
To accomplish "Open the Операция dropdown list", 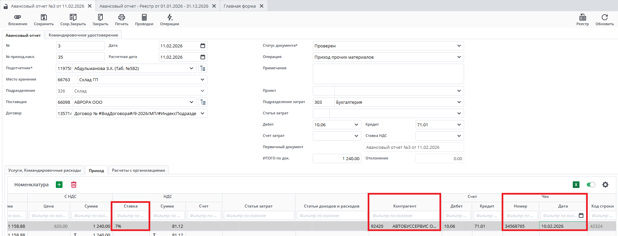I will tap(459, 57).
